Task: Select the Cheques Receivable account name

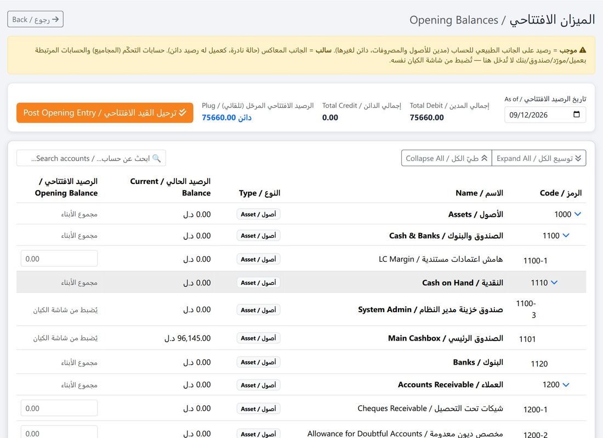Action: click(x=430, y=408)
